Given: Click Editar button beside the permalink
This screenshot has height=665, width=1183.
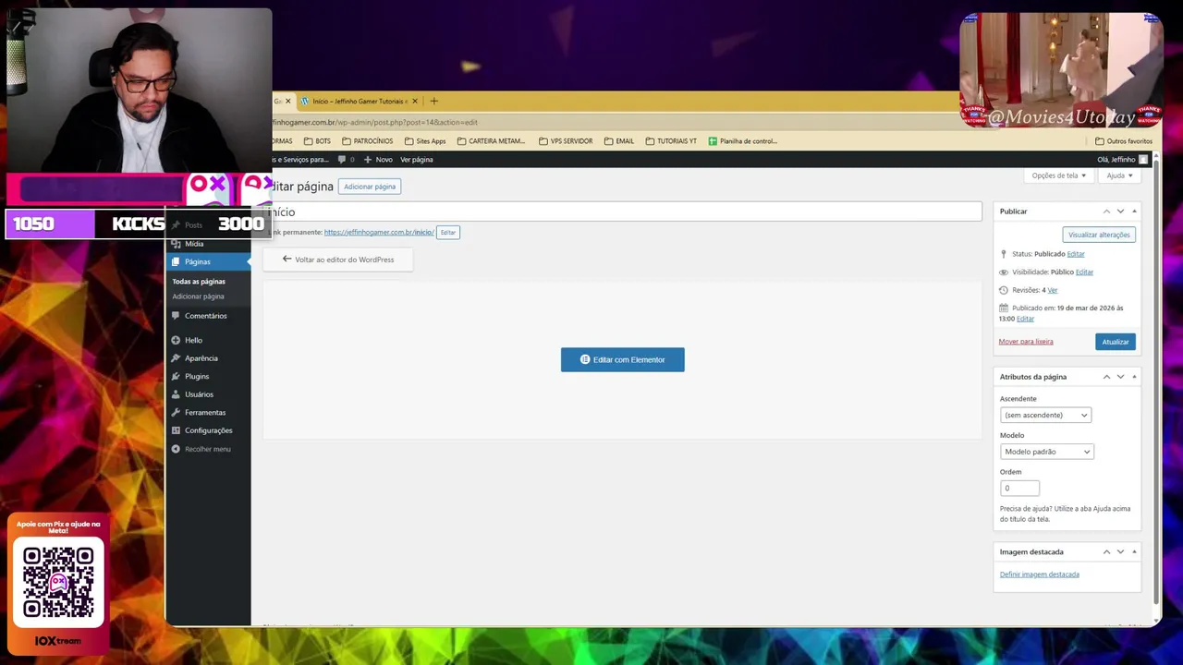Looking at the screenshot, I should click(448, 233).
